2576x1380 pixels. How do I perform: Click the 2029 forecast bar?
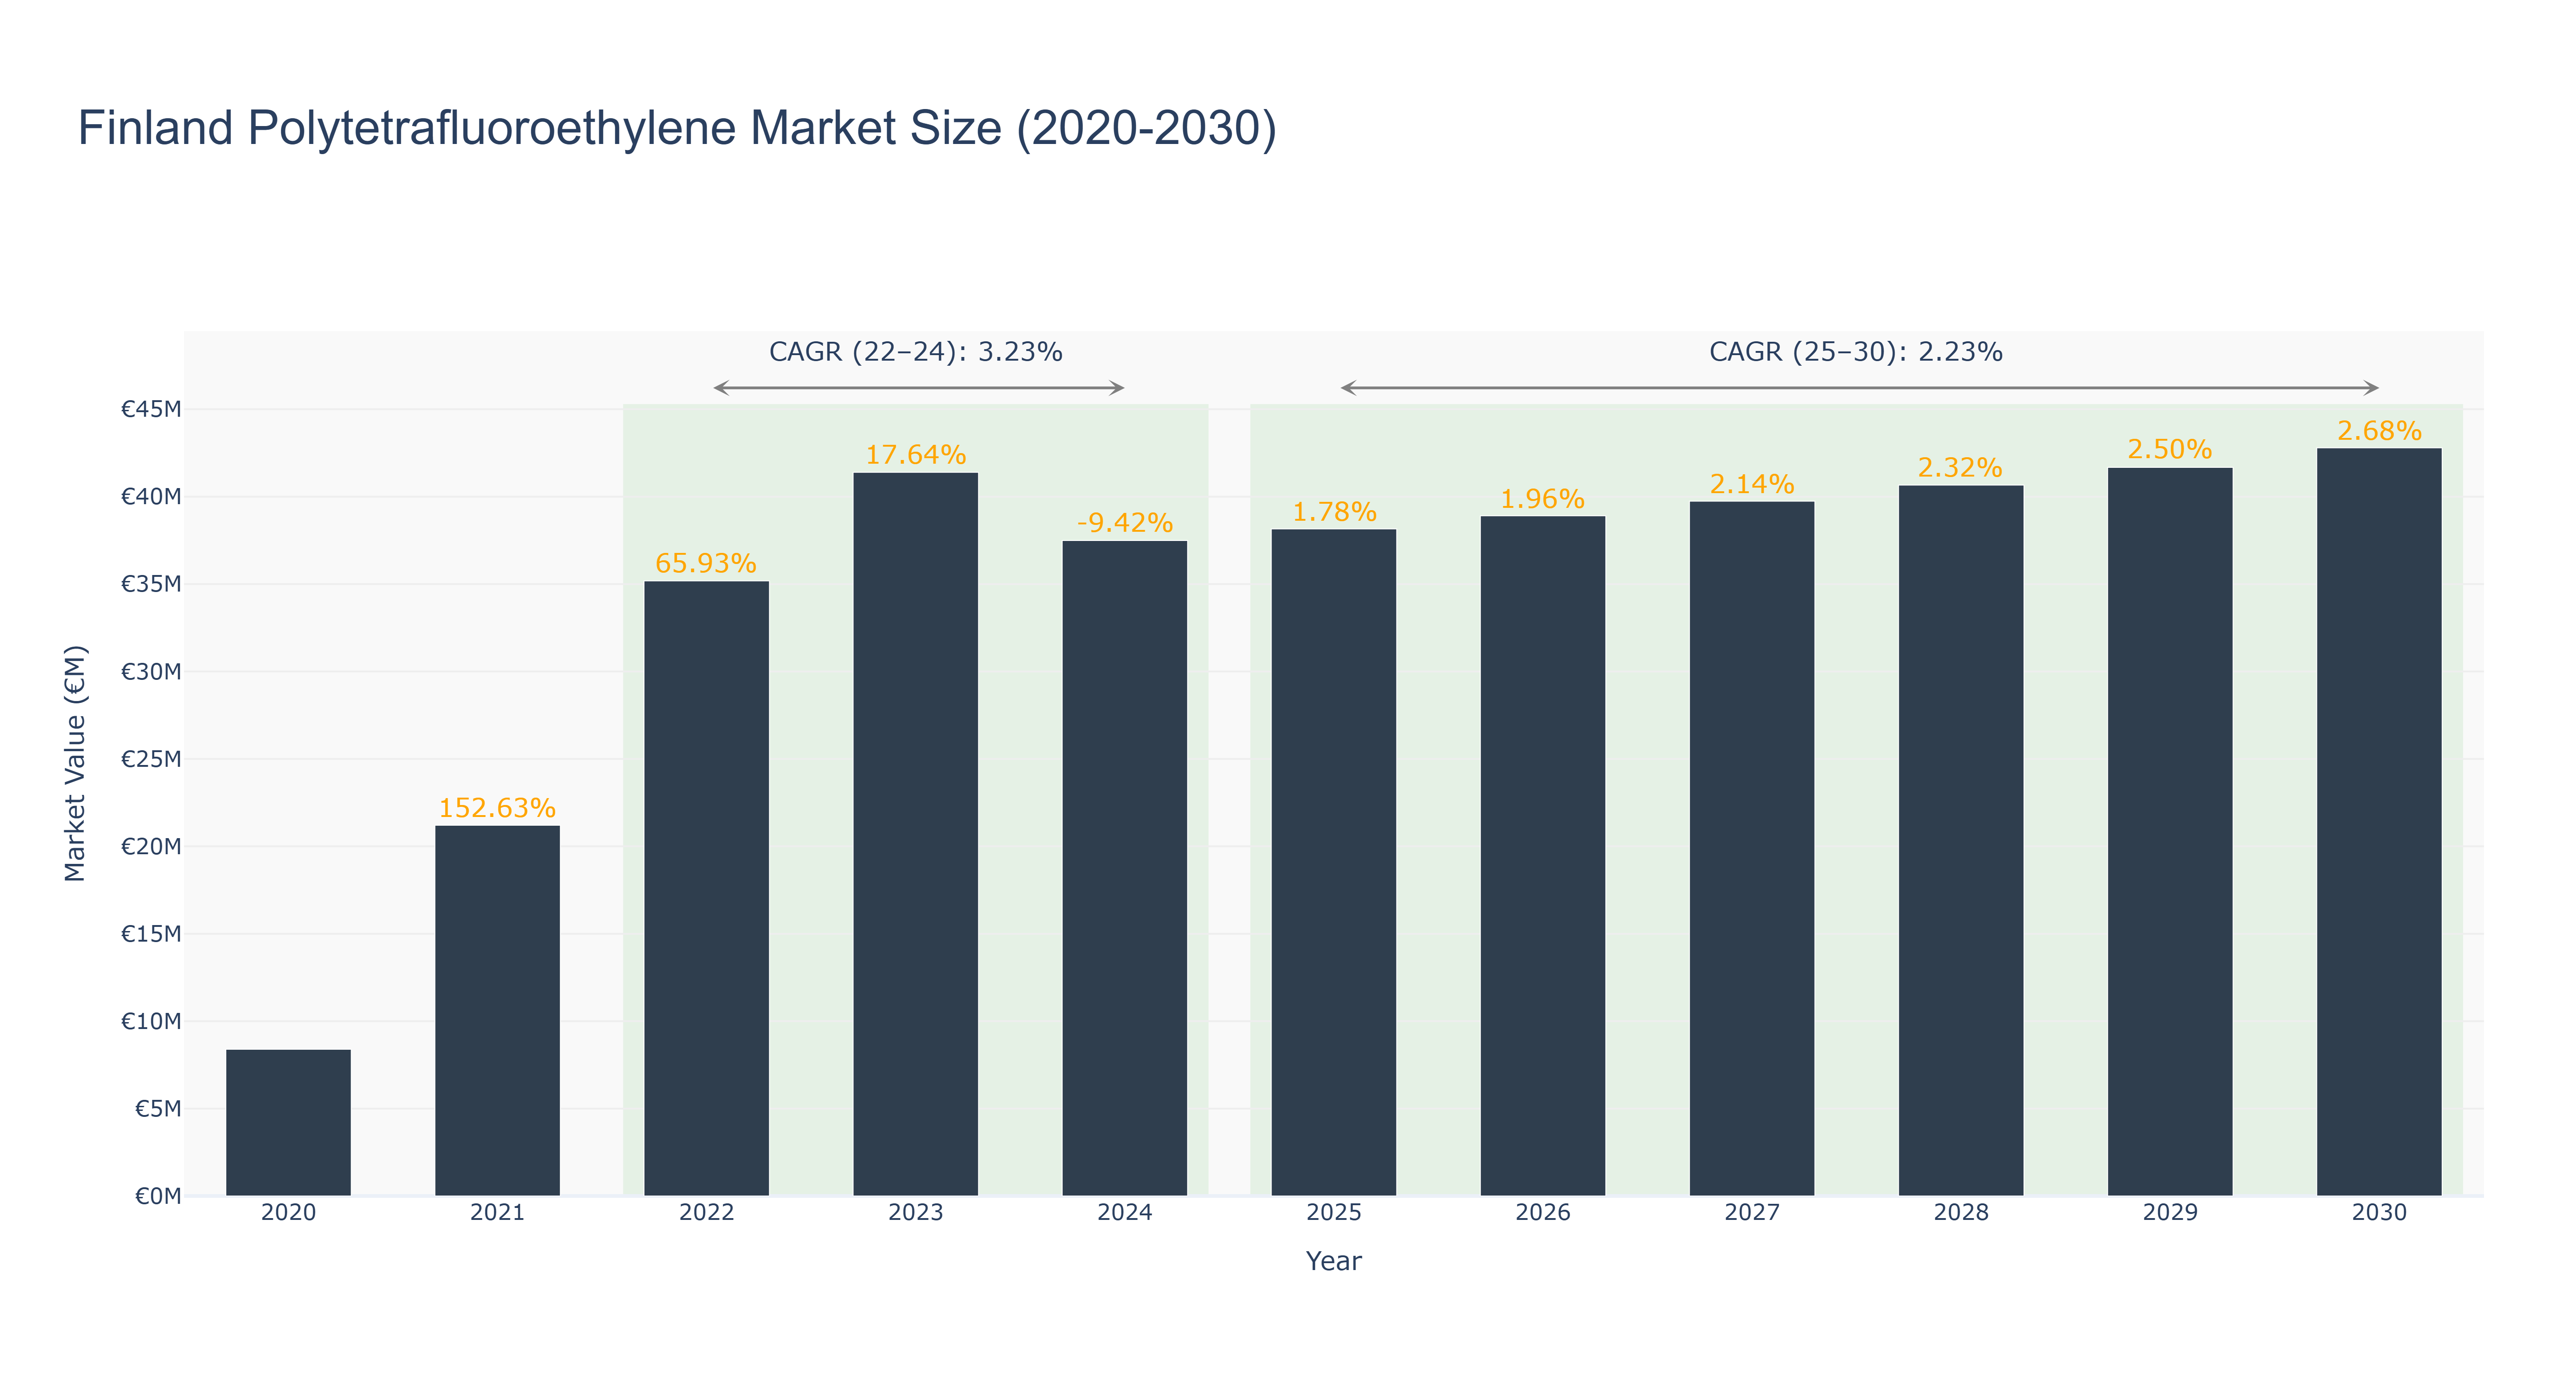(2169, 831)
